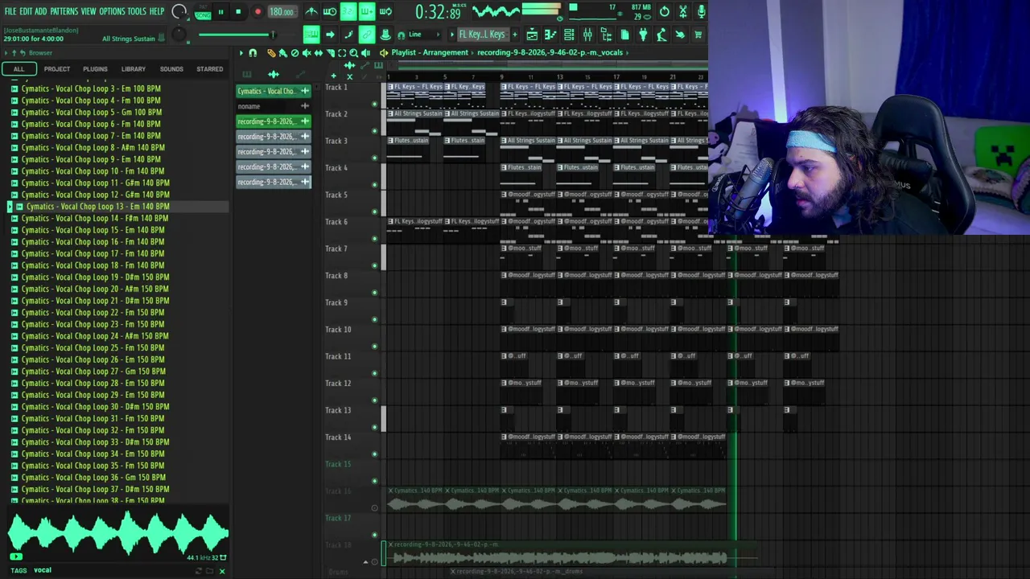The image size is (1030, 579).
Task: Close the browser tag bar with X
Action: tap(222, 571)
